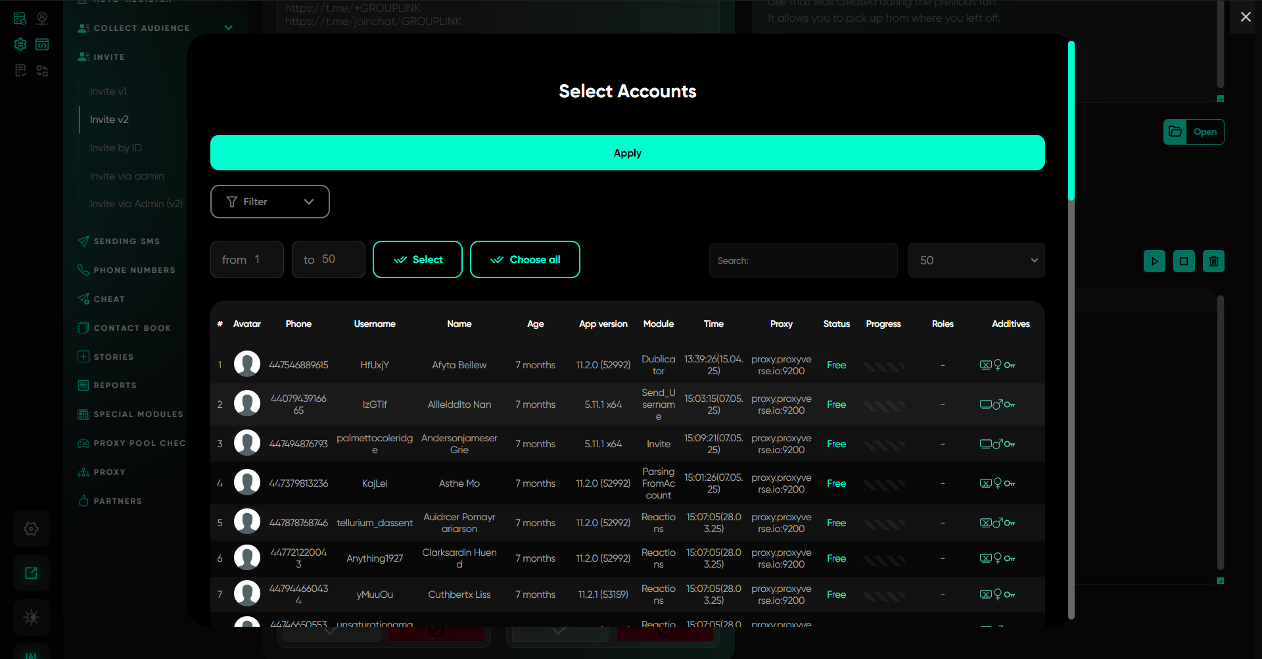
Task: Click the external link export icon
Action: [31, 573]
